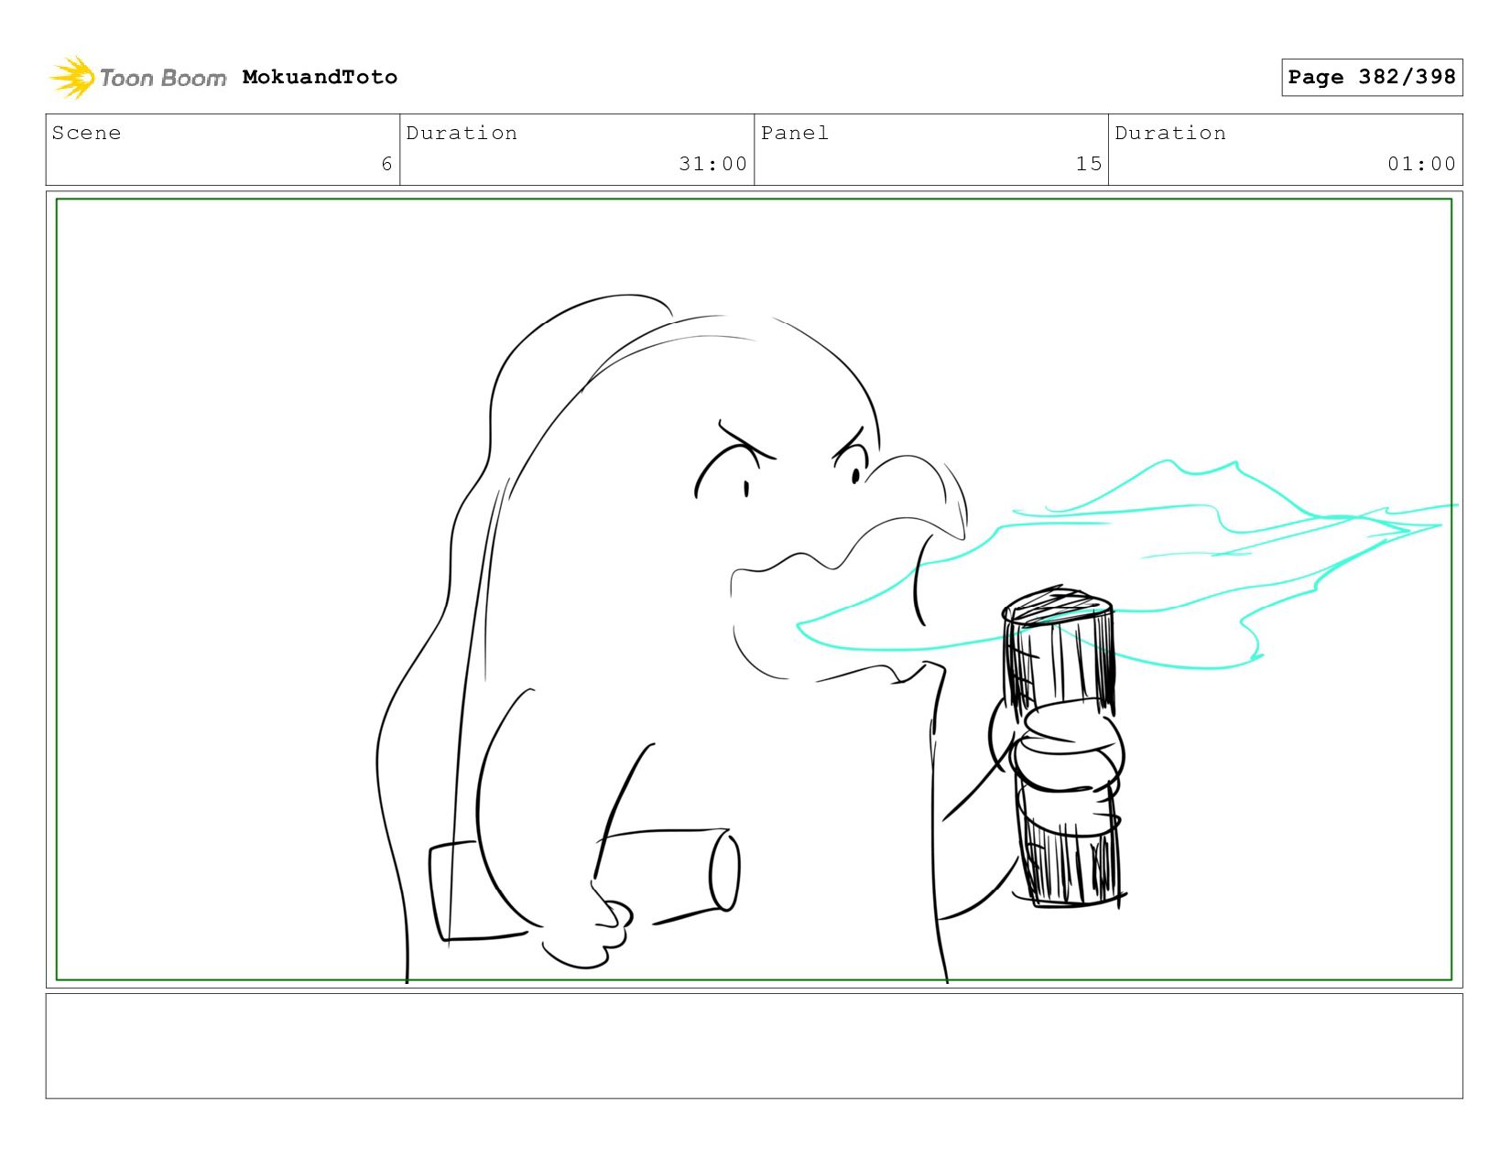Click the Page 382/398 indicator box
This screenshot has height=1167, width=1511.
[x=1371, y=77]
